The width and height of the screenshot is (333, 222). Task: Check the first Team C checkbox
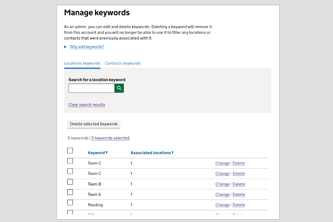(70, 161)
